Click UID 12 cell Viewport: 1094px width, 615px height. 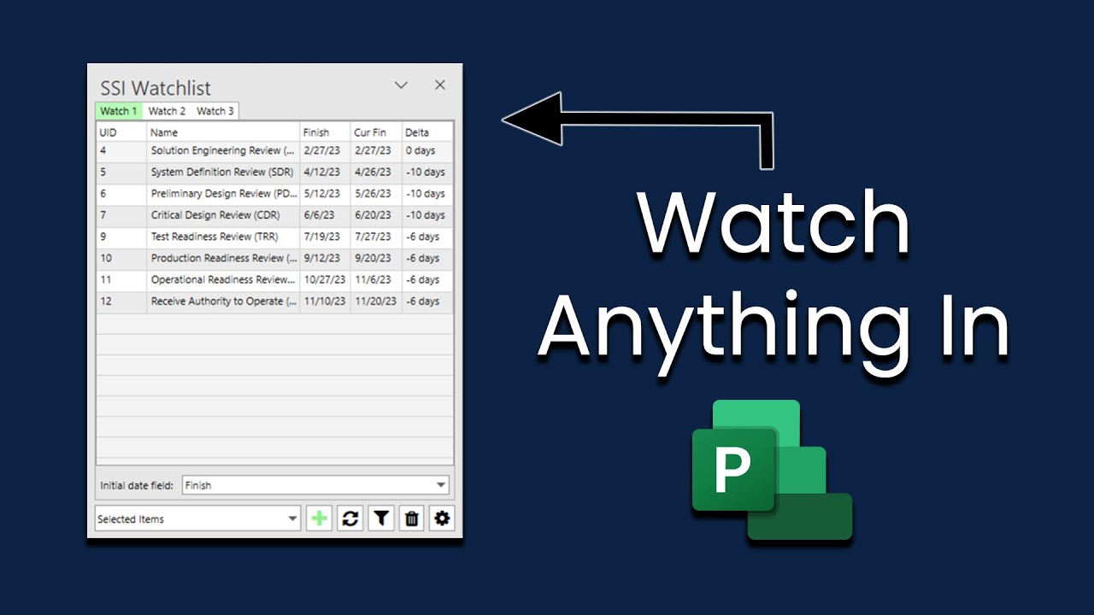point(121,302)
